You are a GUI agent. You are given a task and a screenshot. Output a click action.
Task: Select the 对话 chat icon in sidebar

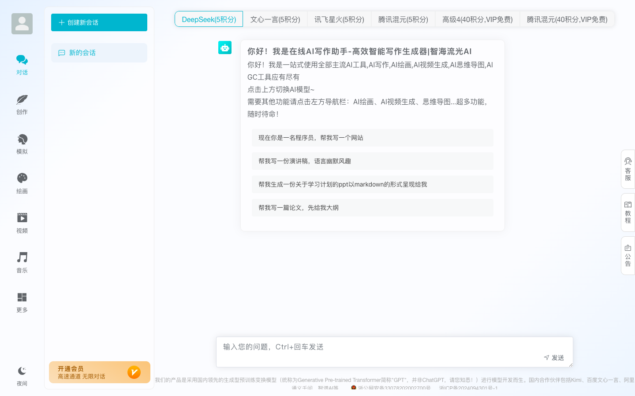coord(22,64)
